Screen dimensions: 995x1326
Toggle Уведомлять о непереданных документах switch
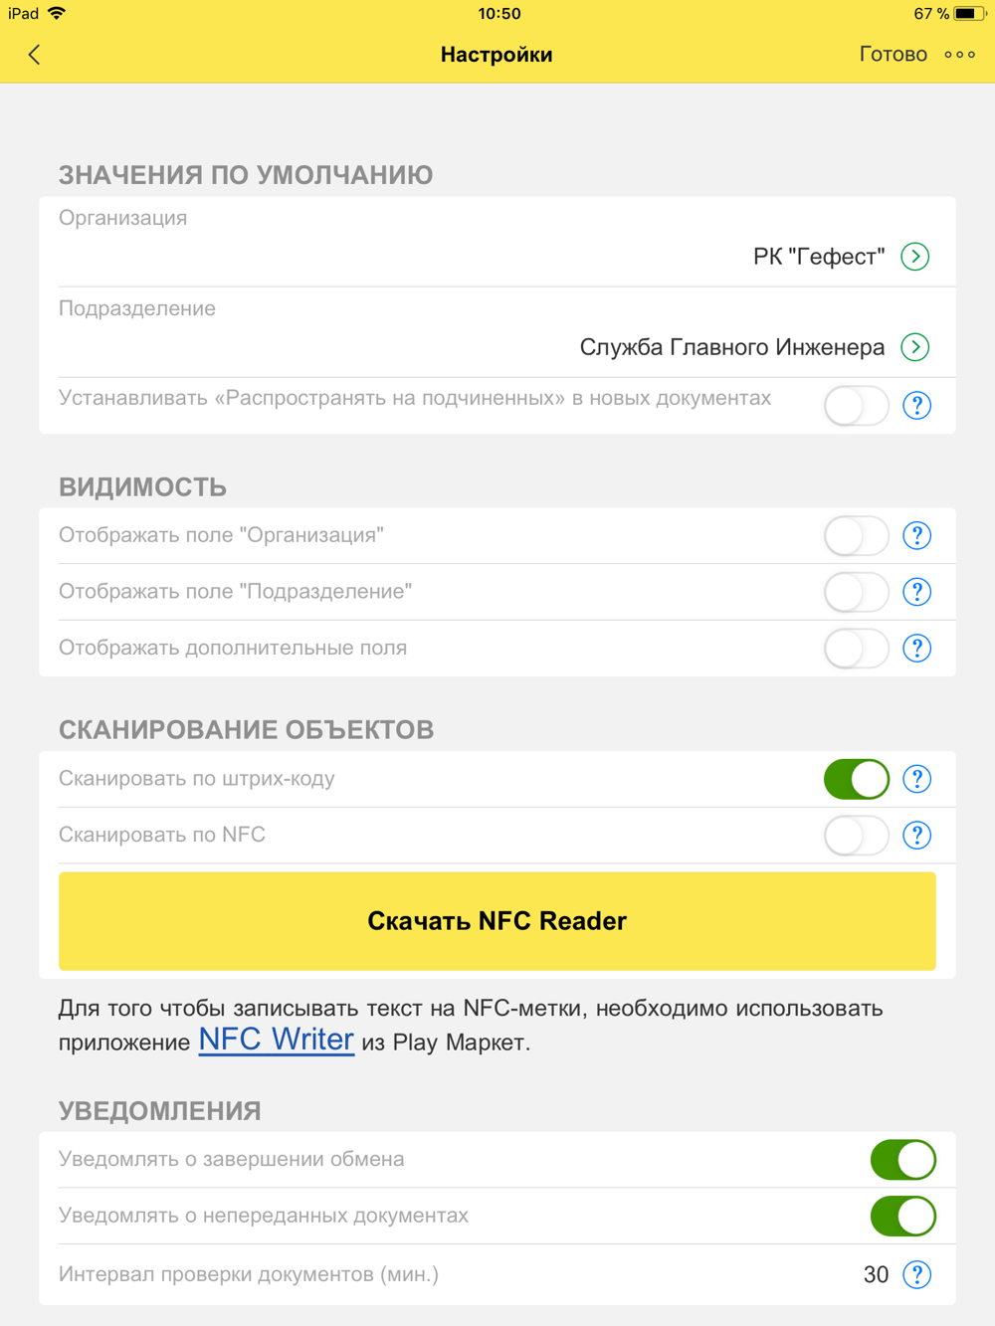pos(903,1216)
